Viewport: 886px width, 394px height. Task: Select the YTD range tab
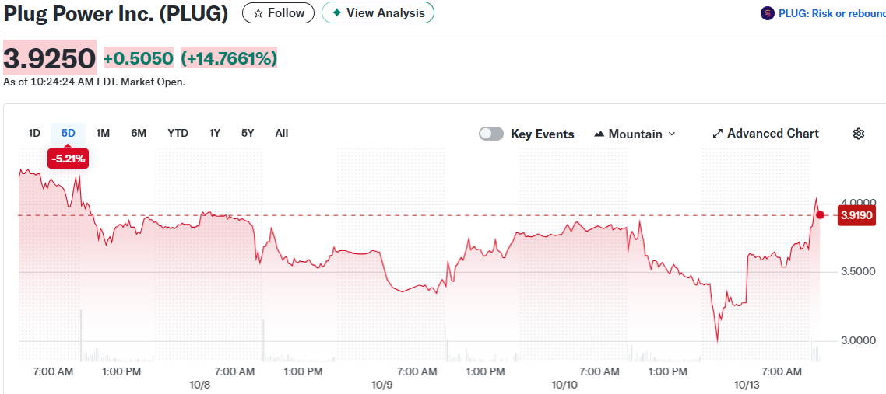pyautogui.click(x=178, y=133)
